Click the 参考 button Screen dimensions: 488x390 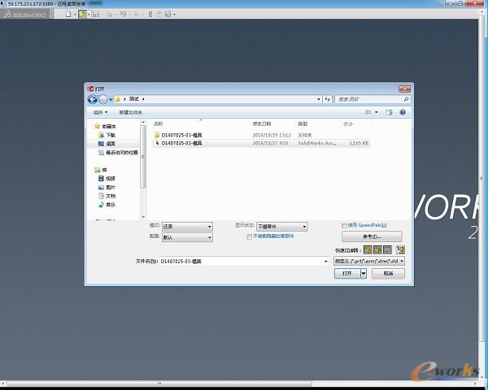[371, 236]
